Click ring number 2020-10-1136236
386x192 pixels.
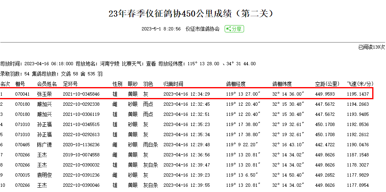[81, 145]
